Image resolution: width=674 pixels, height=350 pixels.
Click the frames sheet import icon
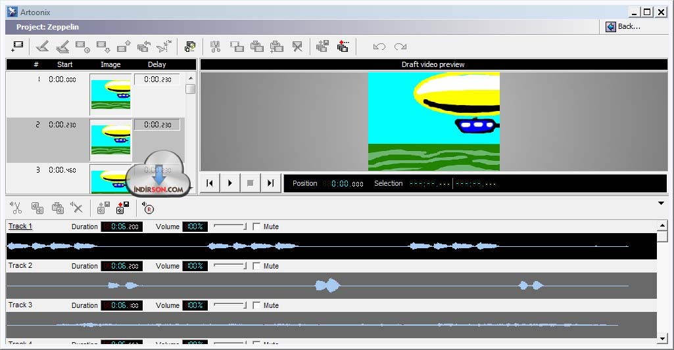189,47
